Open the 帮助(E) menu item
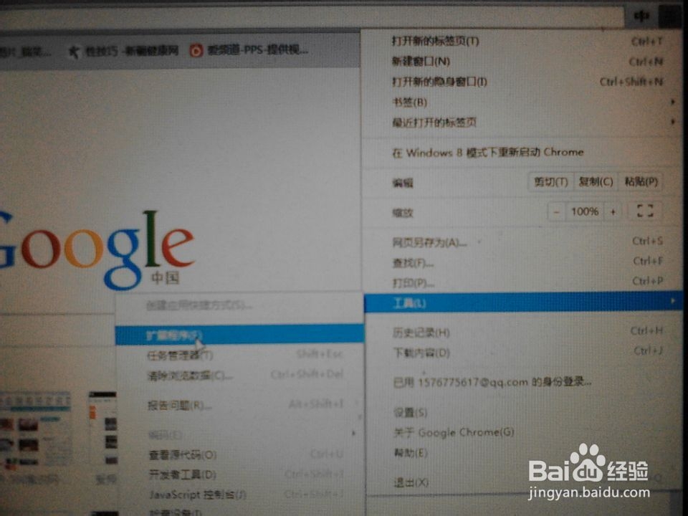This screenshot has width=688, height=516. pos(522,452)
